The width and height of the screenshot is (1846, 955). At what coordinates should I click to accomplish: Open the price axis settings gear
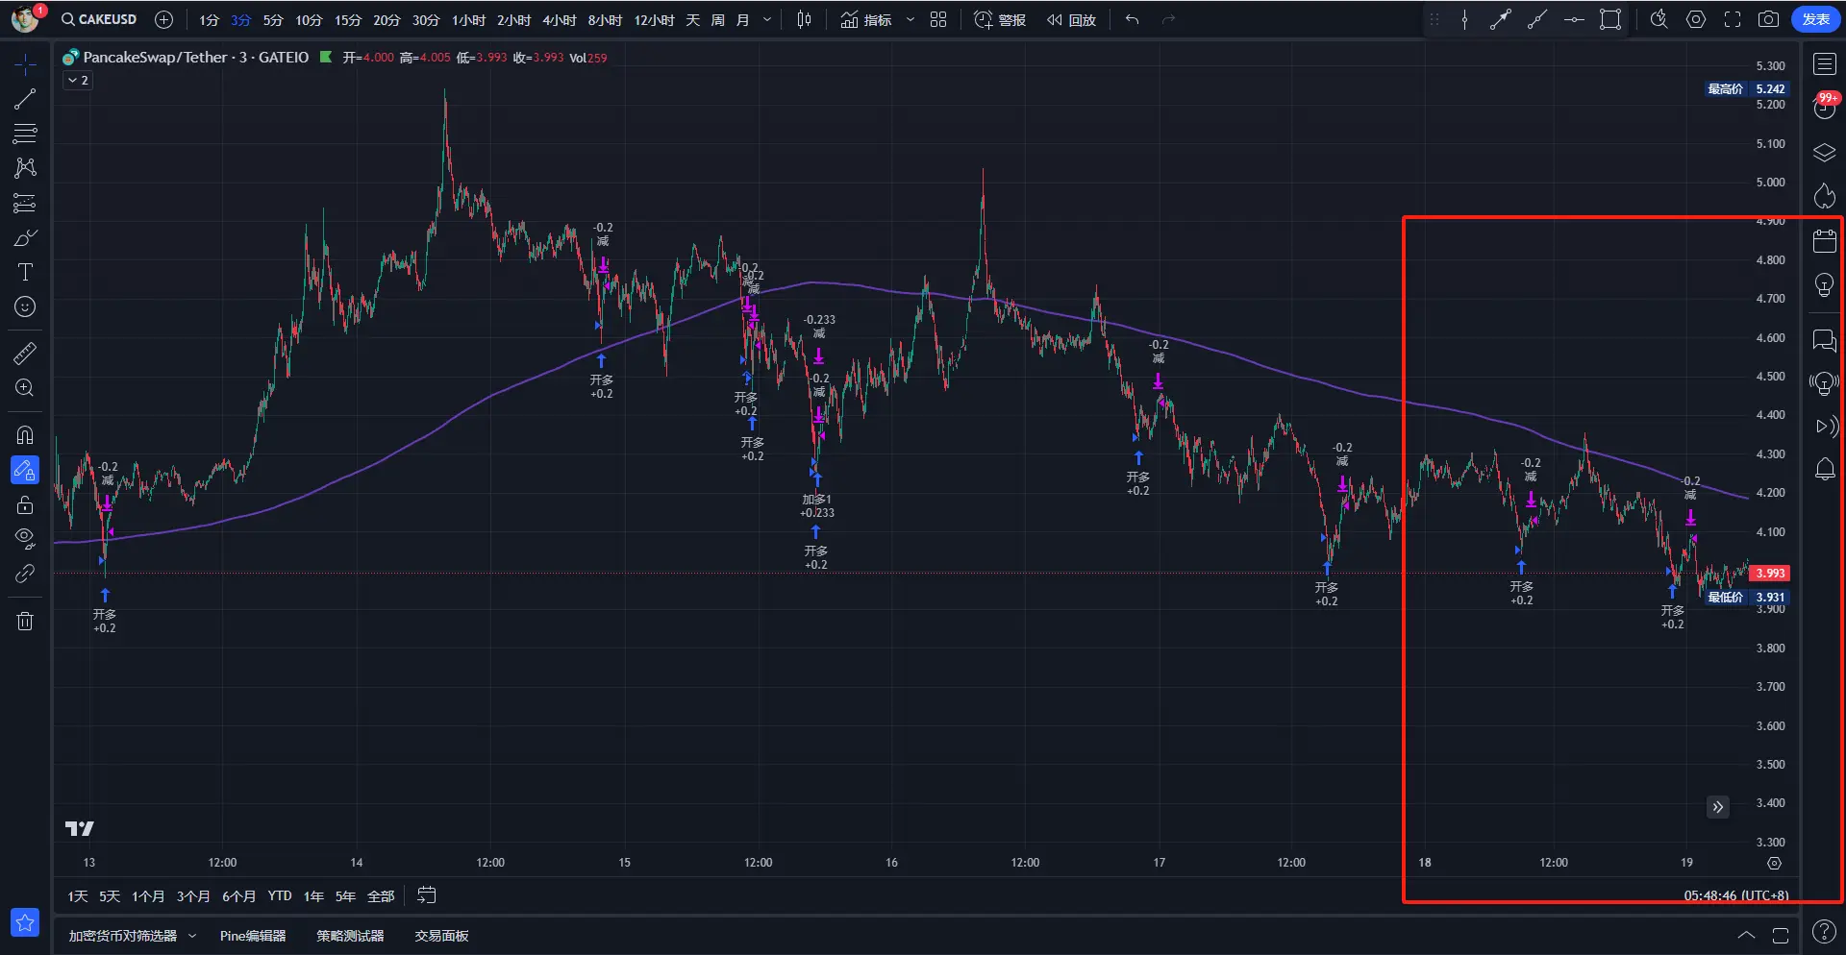(1775, 863)
